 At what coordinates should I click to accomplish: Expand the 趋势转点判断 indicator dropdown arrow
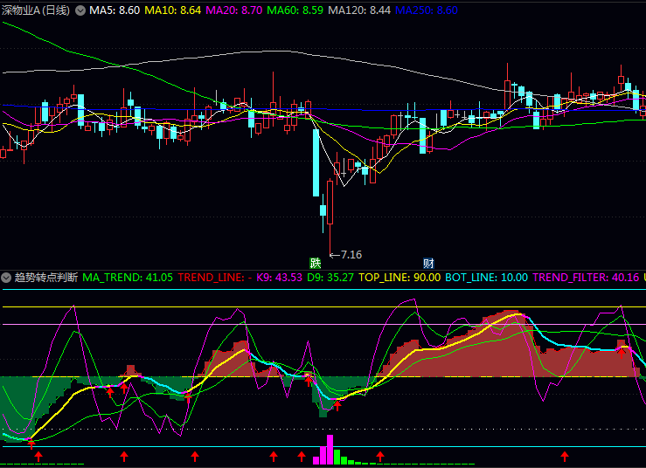[6, 278]
